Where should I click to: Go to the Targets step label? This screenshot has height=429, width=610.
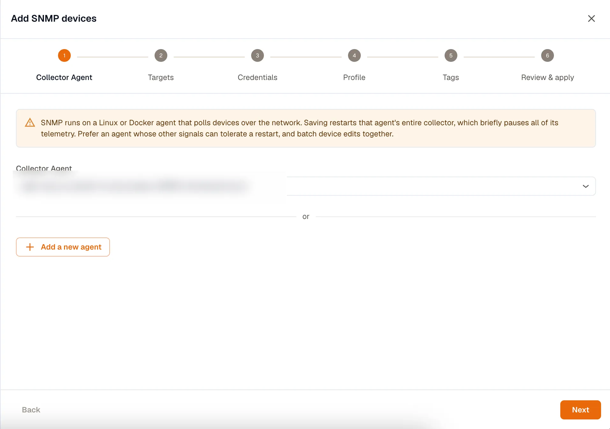[161, 77]
